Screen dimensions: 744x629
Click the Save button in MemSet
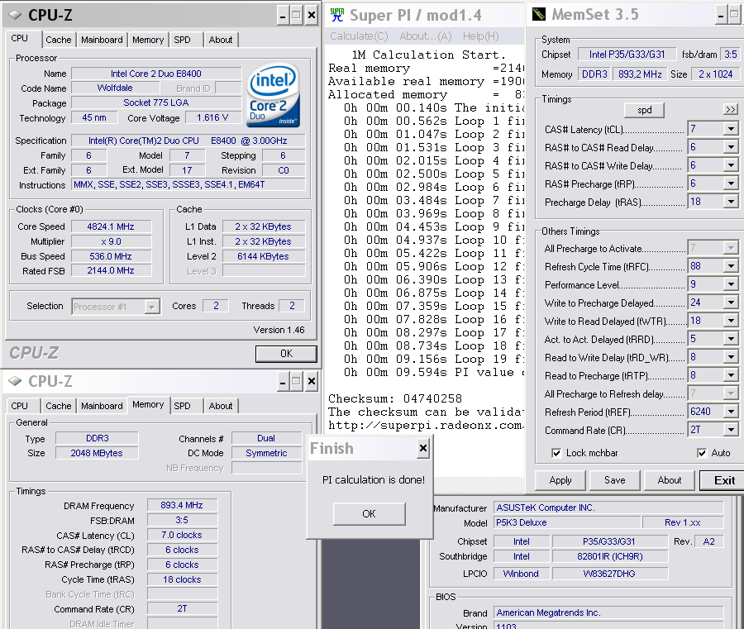(x=614, y=480)
